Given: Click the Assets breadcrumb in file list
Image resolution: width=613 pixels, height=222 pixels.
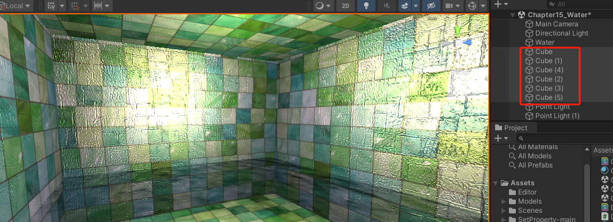Looking at the screenshot, I should pyautogui.click(x=603, y=150).
